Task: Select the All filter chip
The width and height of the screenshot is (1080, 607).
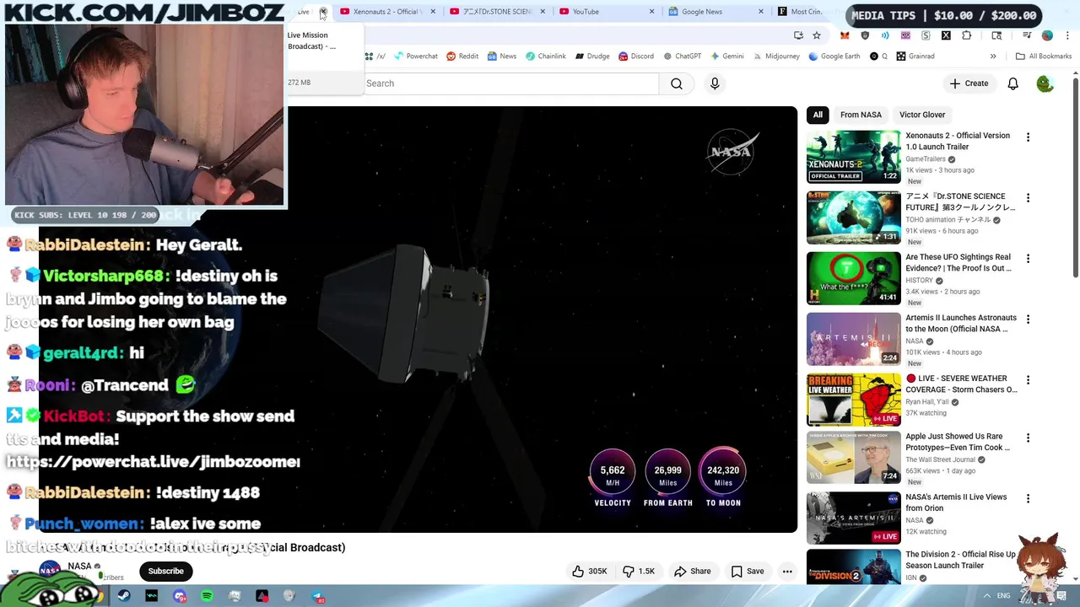Action: tap(818, 115)
